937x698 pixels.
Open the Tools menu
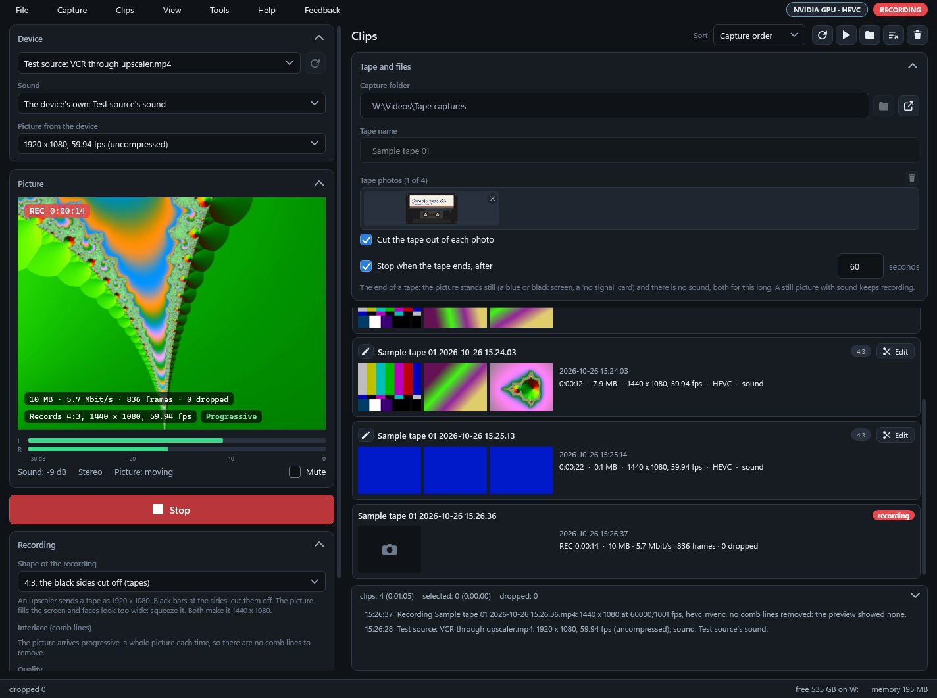point(220,10)
